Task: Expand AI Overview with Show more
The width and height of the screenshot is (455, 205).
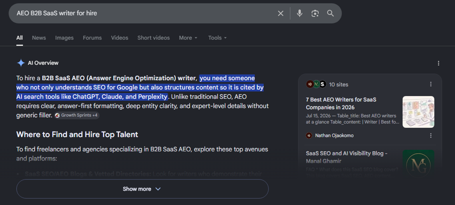Action: 143,189
